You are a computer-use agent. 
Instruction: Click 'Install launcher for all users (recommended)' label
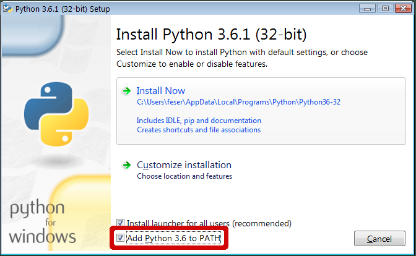pyautogui.click(x=209, y=223)
